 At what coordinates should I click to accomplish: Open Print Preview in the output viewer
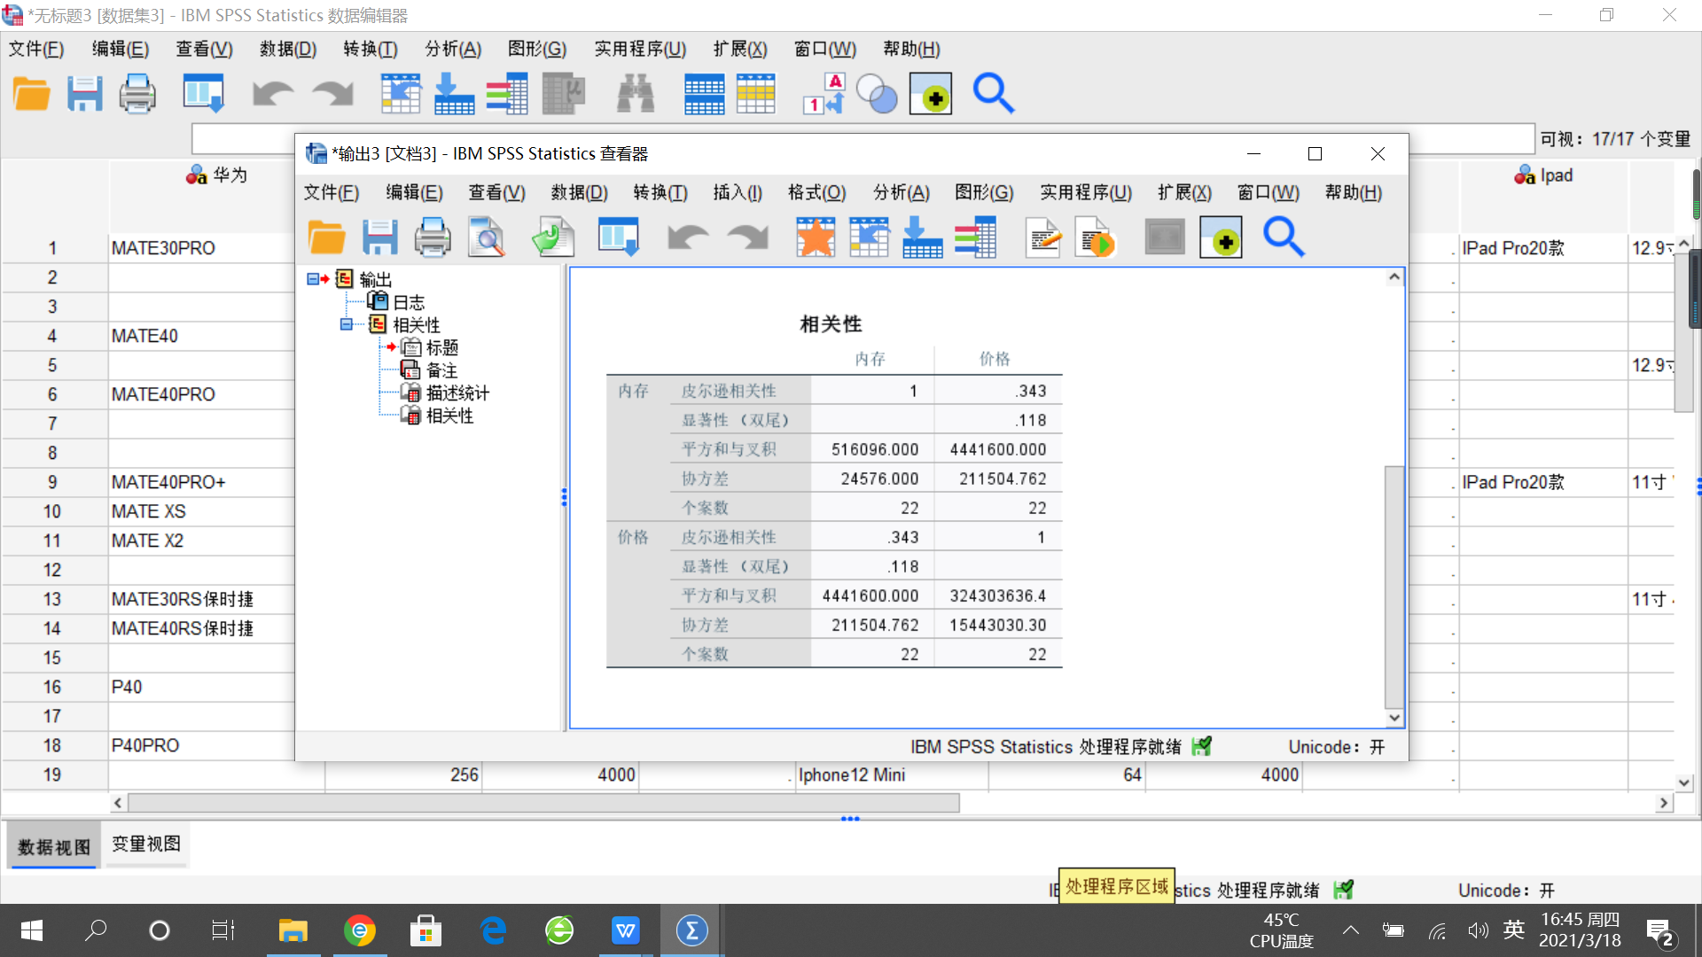[x=487, y=237]
